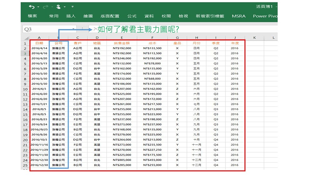Screen dimensions: 312x176
Task: Select column H header
Action: tap(197, 38)
